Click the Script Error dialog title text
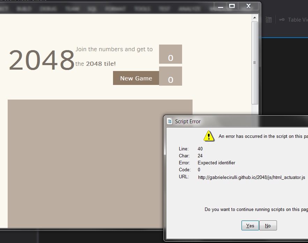 (x=188, y=122)
